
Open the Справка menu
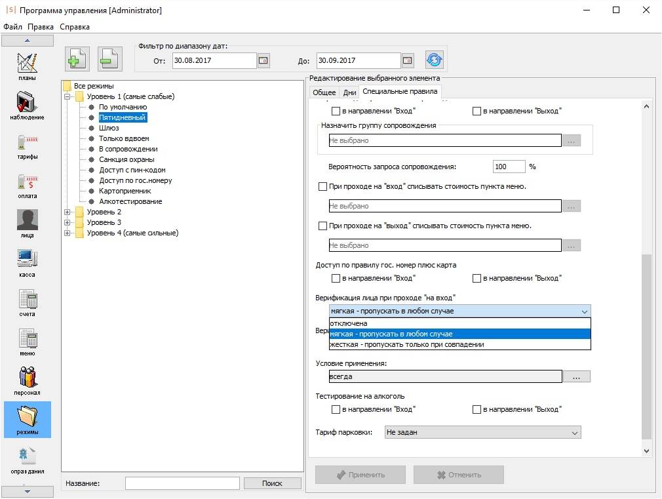point(75,27)
